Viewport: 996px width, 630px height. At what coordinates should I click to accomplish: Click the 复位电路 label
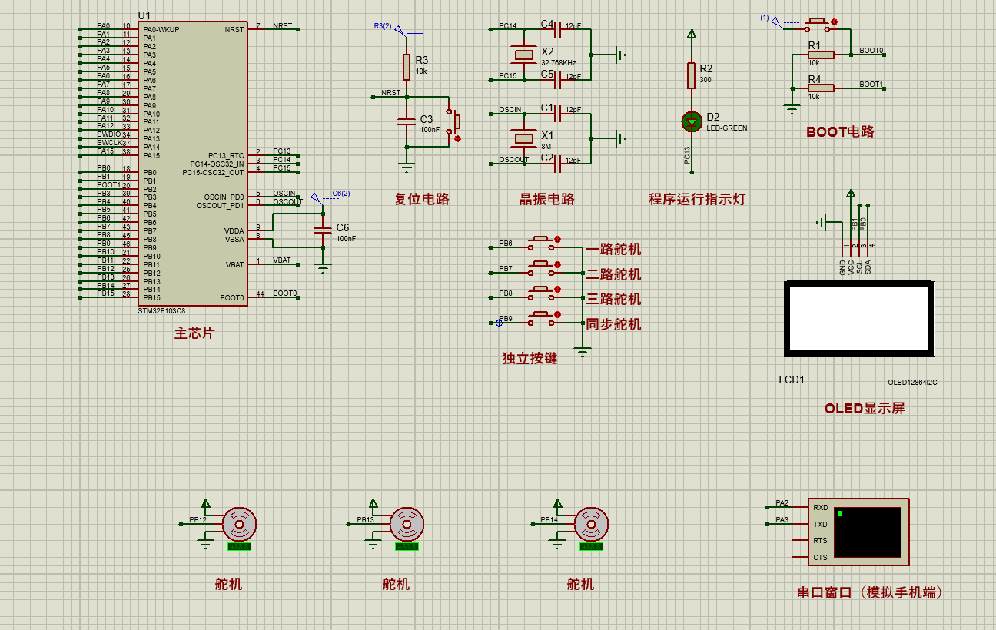(422, 199)
